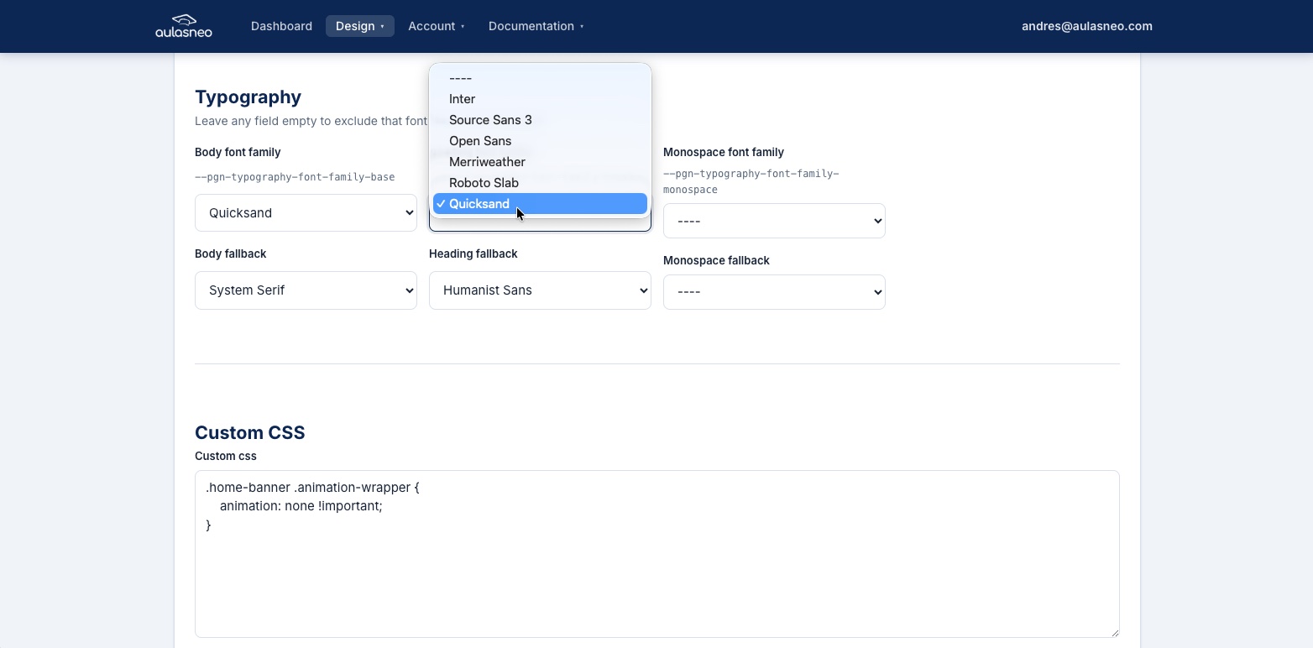The image size is (1313, 648).
Task: Click inside the Custom css textarea
Action: 656,562
